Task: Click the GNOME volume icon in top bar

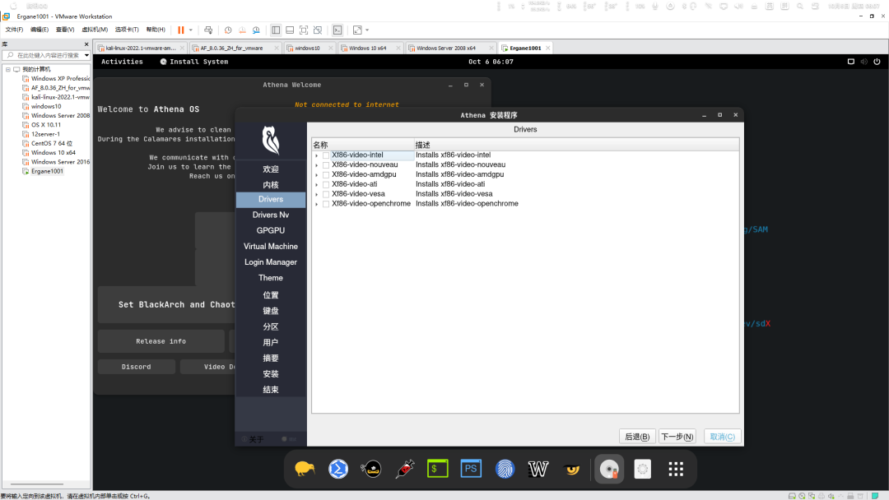Action: (864, 62)
